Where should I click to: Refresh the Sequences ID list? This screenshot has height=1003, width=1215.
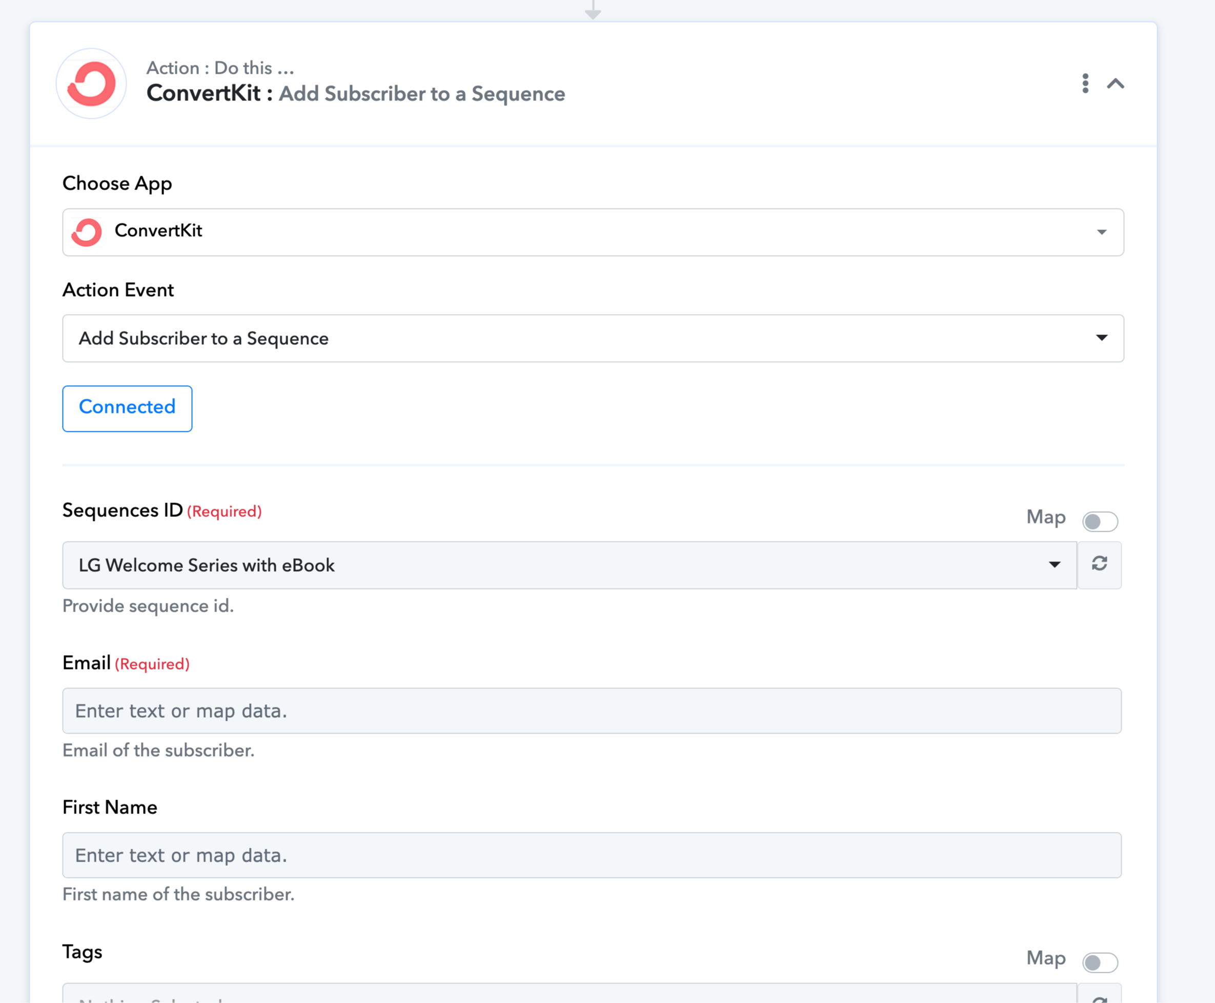click(1099, 564)
